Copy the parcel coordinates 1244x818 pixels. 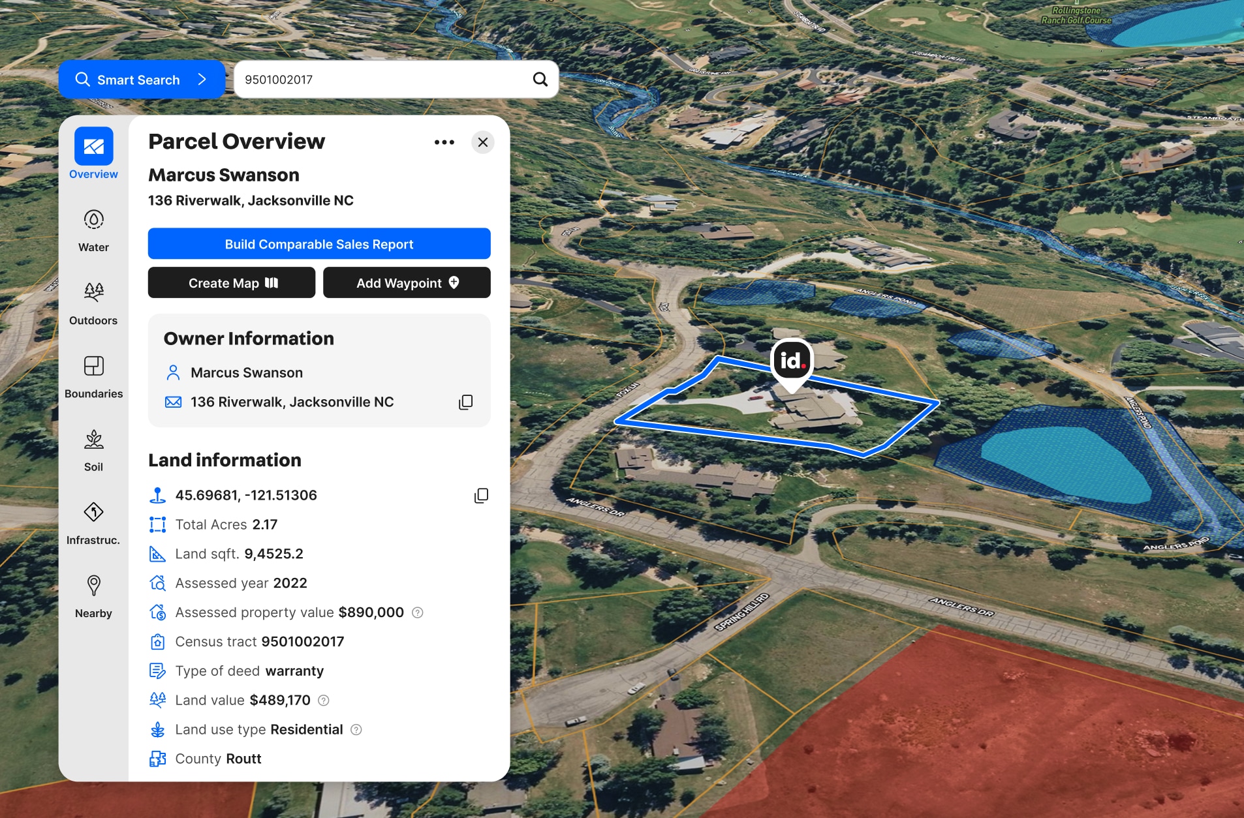pyautogui.click(x=481, y=495)
